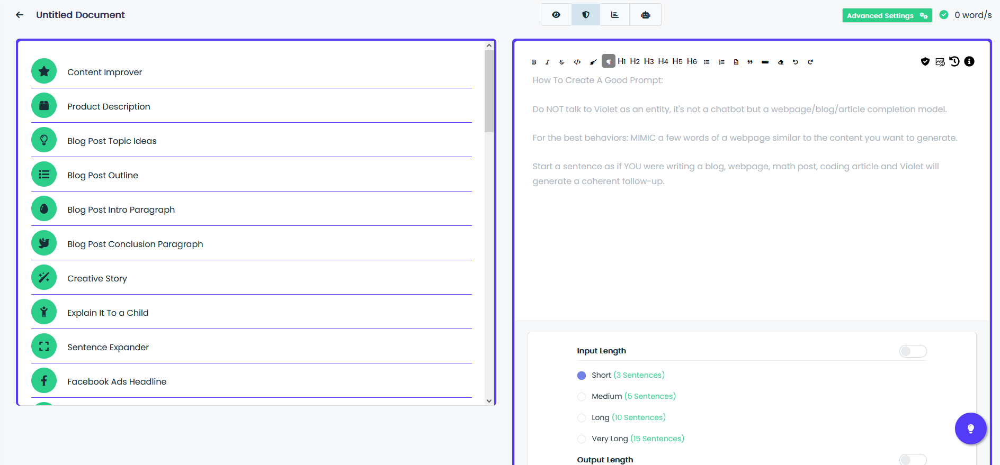1000x465 pixels.
Task: Apply H2 heading style
Action: pos(635,61)
